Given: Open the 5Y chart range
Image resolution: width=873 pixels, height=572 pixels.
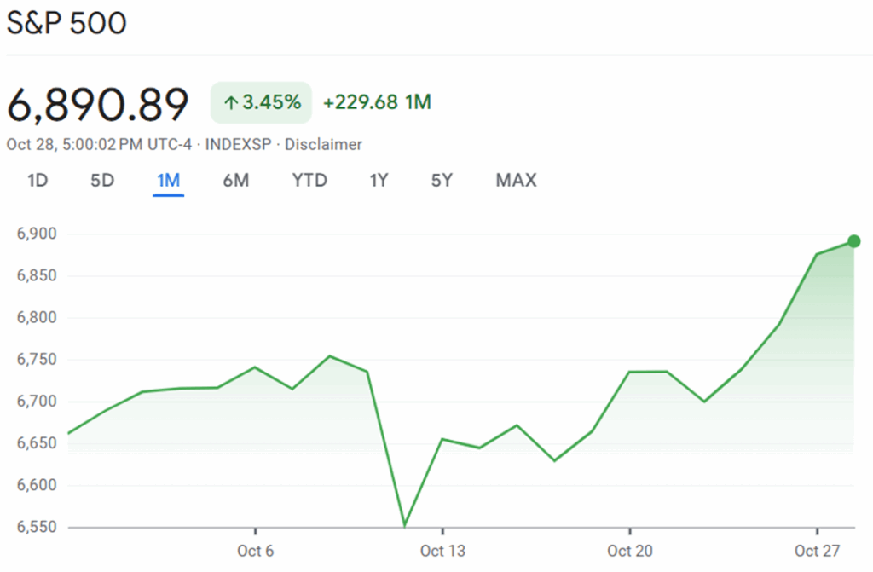Looking at the screenshot, I should pyautogui.click(x=442, y=180).
